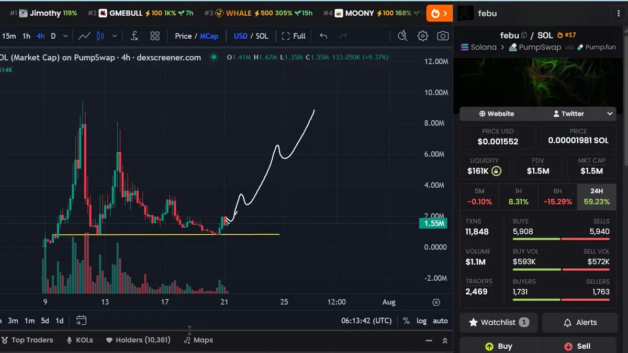
Task: Open trending token #3 WHALE
Action: point(259,13)
